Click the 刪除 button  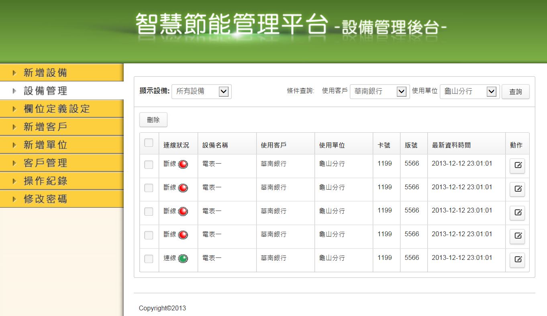[153, 120]
